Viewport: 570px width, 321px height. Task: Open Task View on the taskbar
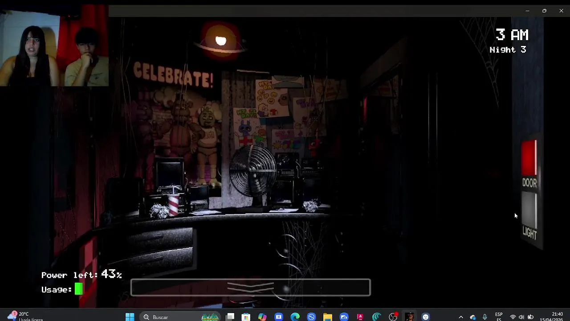pos(230,317)
